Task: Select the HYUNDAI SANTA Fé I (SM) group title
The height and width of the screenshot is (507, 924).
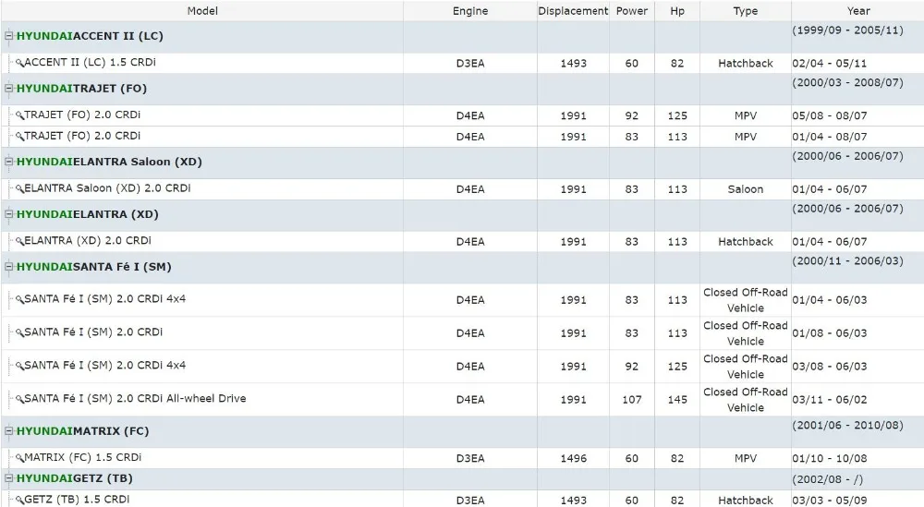Action: point(93,267)
